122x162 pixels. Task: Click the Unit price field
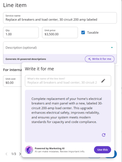(60, 32)
